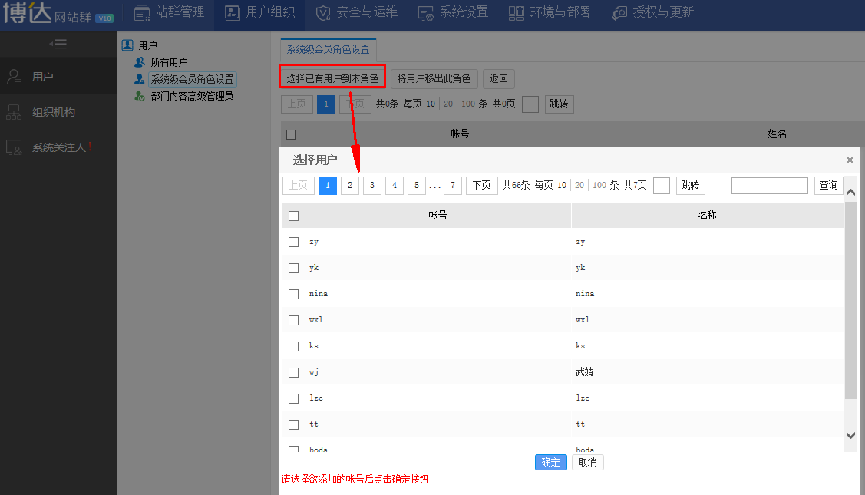Toggle the select-all checkbox in dialog header
This screenshot has width=865, height=495.
[293, 216]
